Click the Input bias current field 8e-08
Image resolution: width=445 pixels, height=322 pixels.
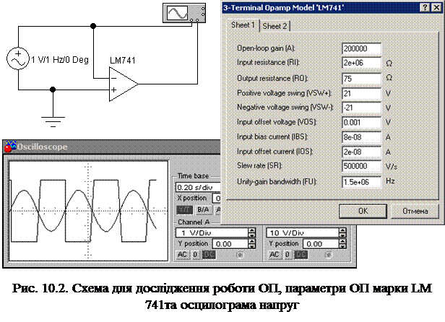point(361,137)
